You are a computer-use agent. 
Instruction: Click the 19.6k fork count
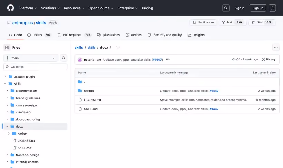click(x=238, y=22)
